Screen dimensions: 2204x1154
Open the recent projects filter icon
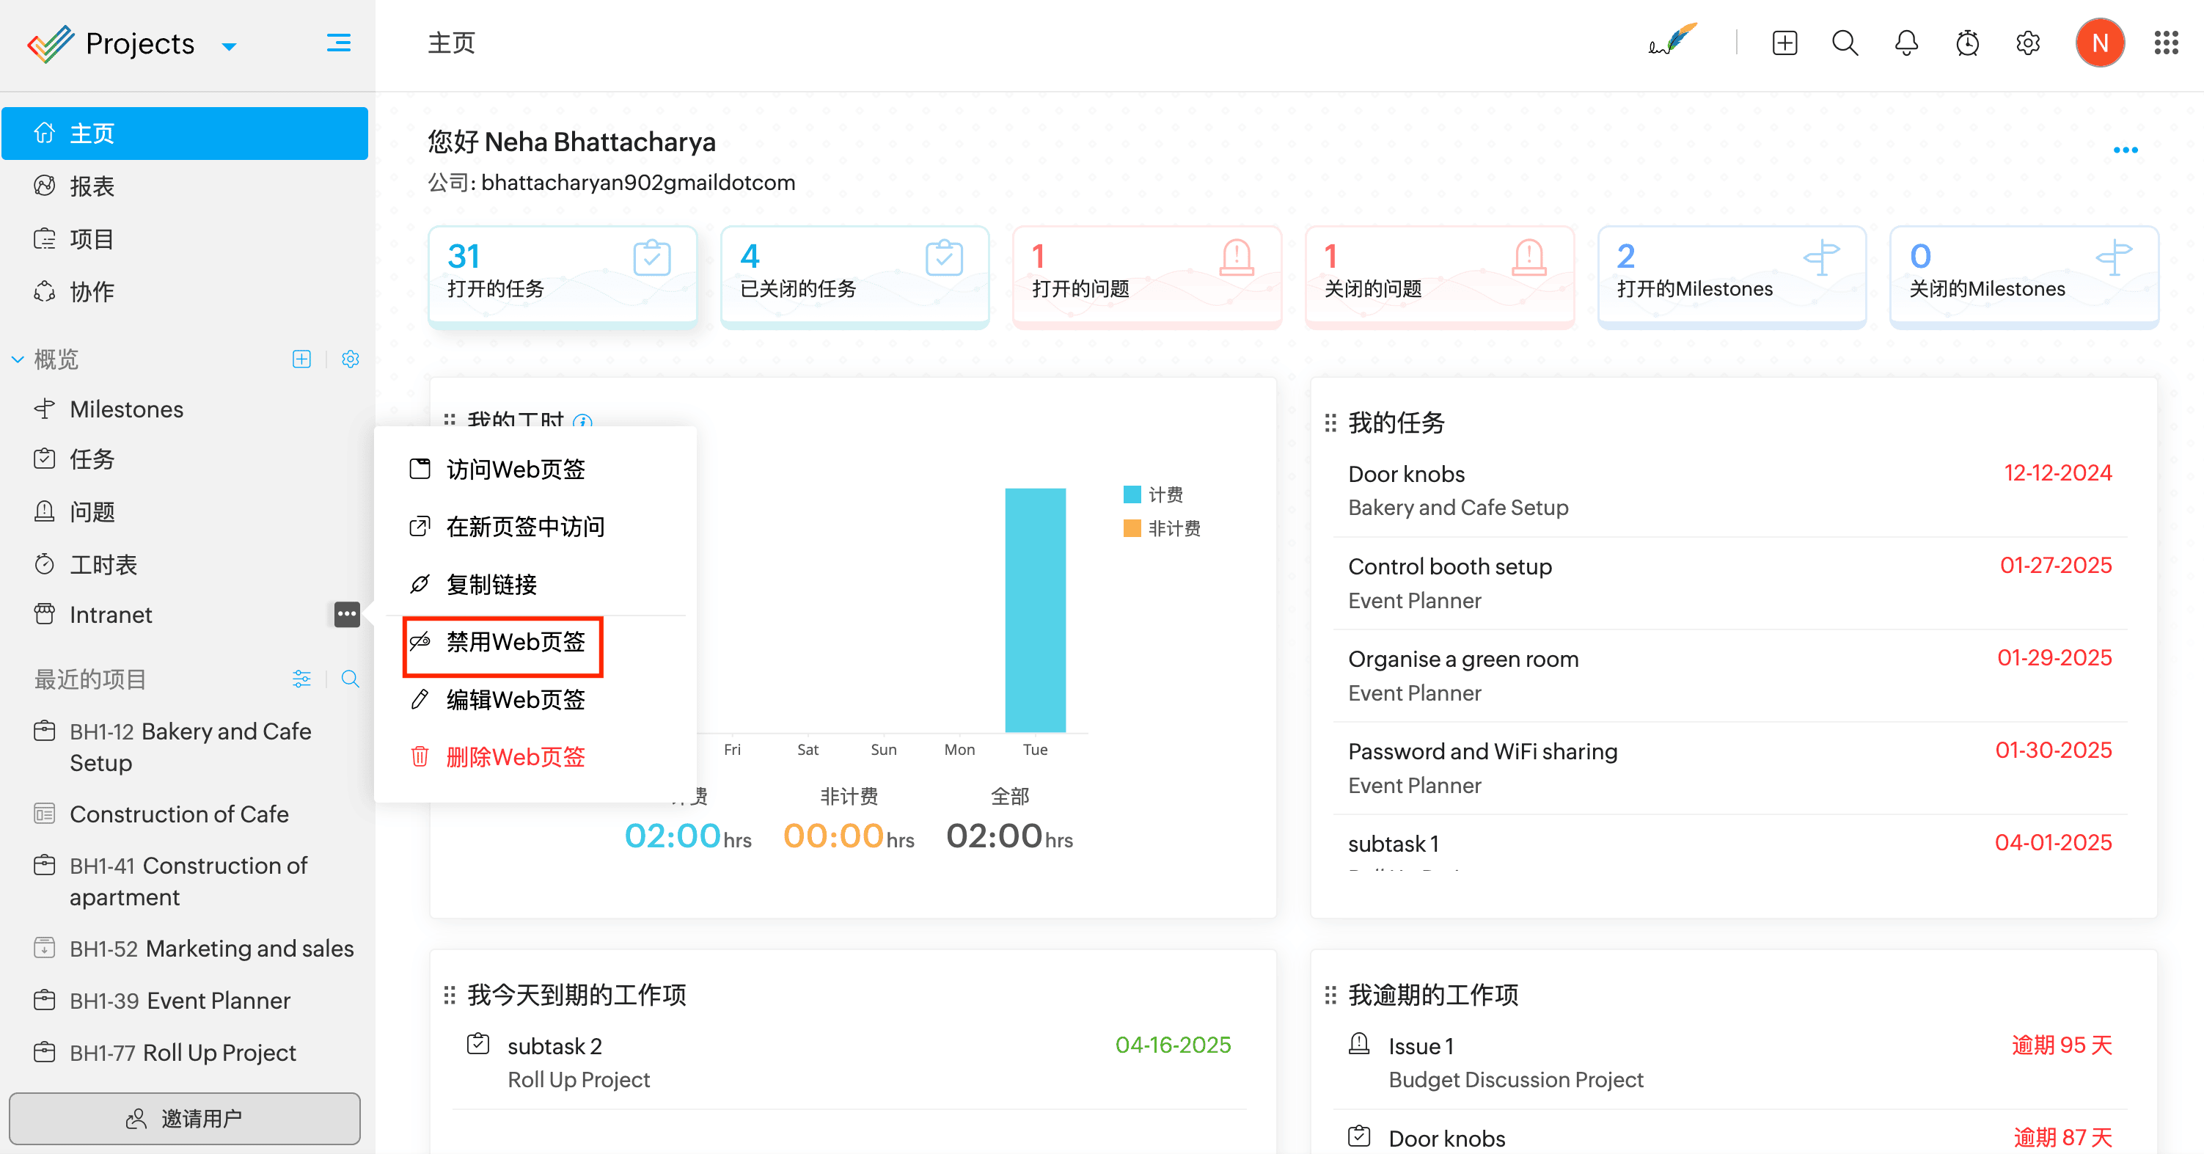coord(301,679)
